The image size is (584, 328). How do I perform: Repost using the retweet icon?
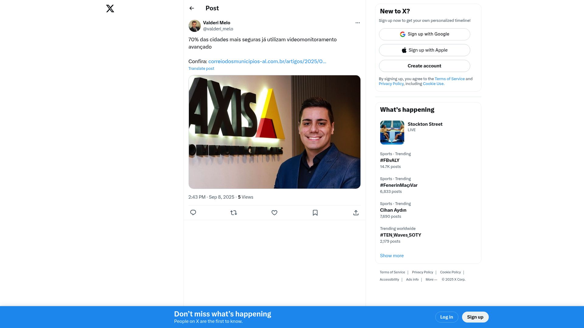coord(234,213)
